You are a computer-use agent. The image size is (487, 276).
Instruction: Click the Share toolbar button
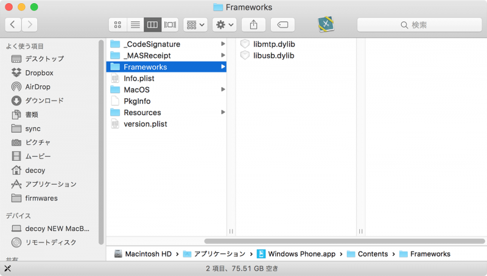[253, 24]
